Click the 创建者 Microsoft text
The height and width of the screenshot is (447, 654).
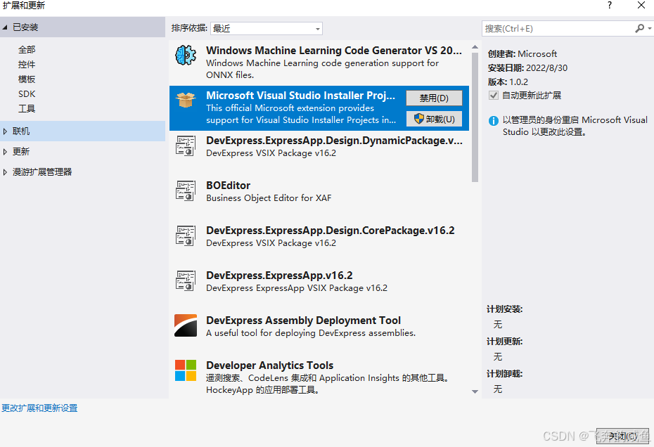(x=522, y=54)
